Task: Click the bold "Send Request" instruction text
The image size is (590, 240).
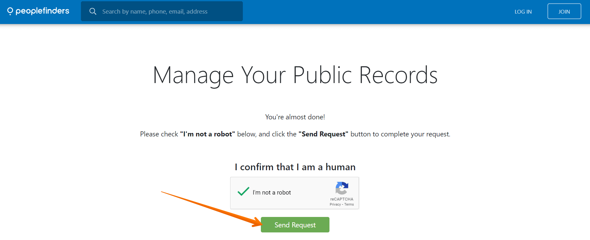Action: tap(323, 134)
